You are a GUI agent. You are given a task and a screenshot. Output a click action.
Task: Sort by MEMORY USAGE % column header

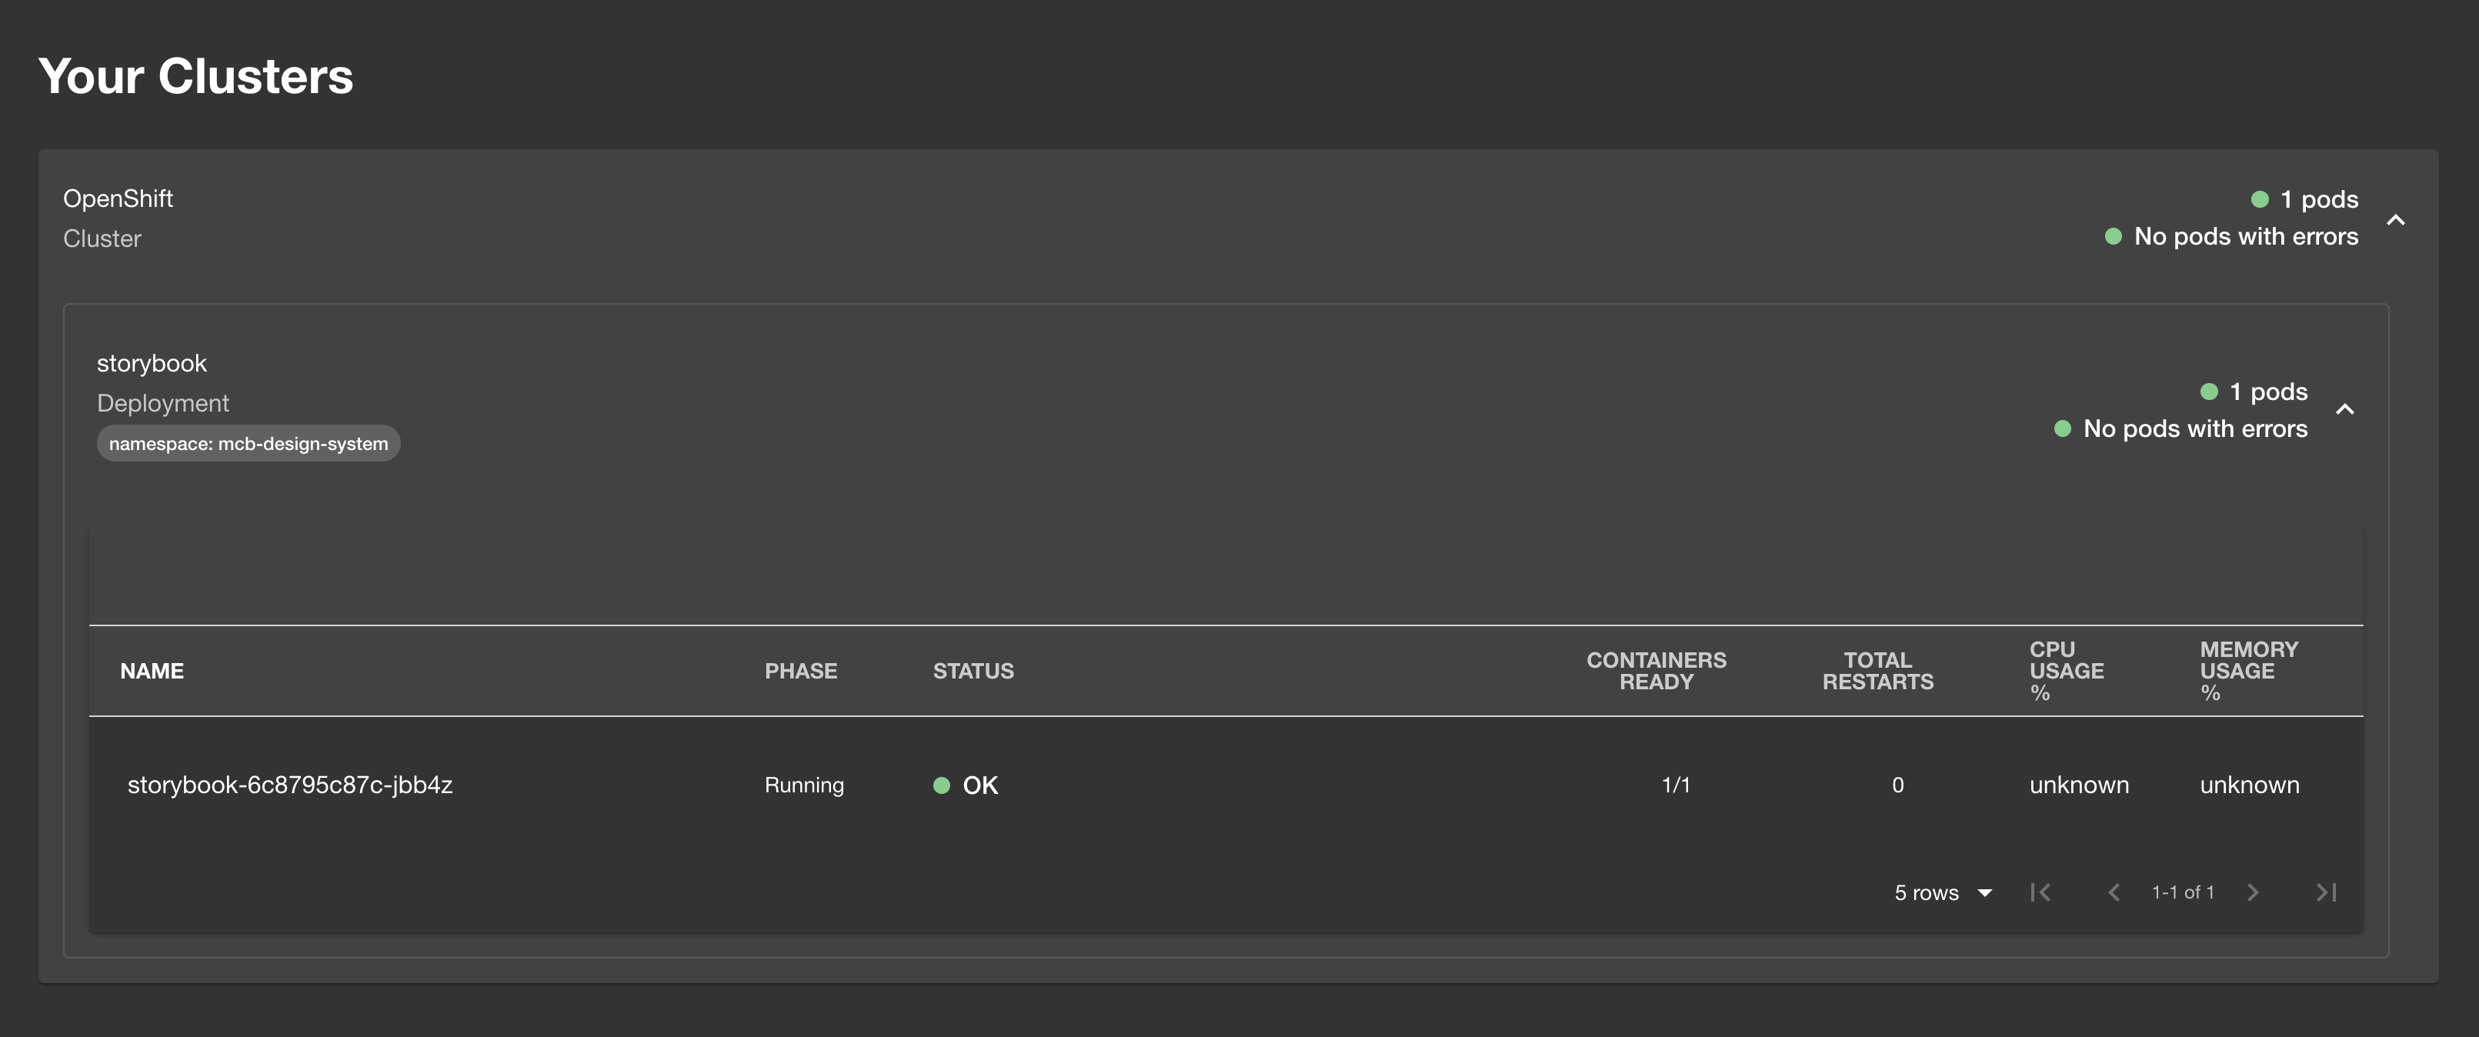point(2247,671)
